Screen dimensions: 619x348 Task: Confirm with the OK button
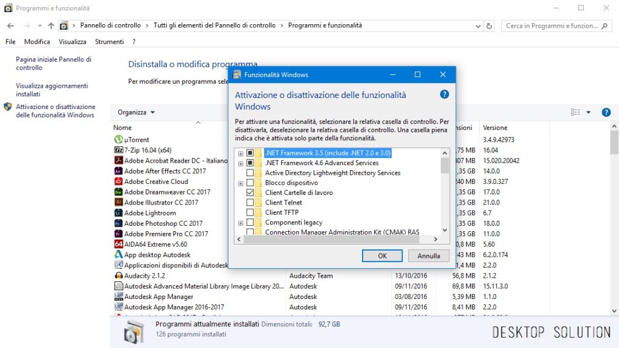(x=382, y=256)
